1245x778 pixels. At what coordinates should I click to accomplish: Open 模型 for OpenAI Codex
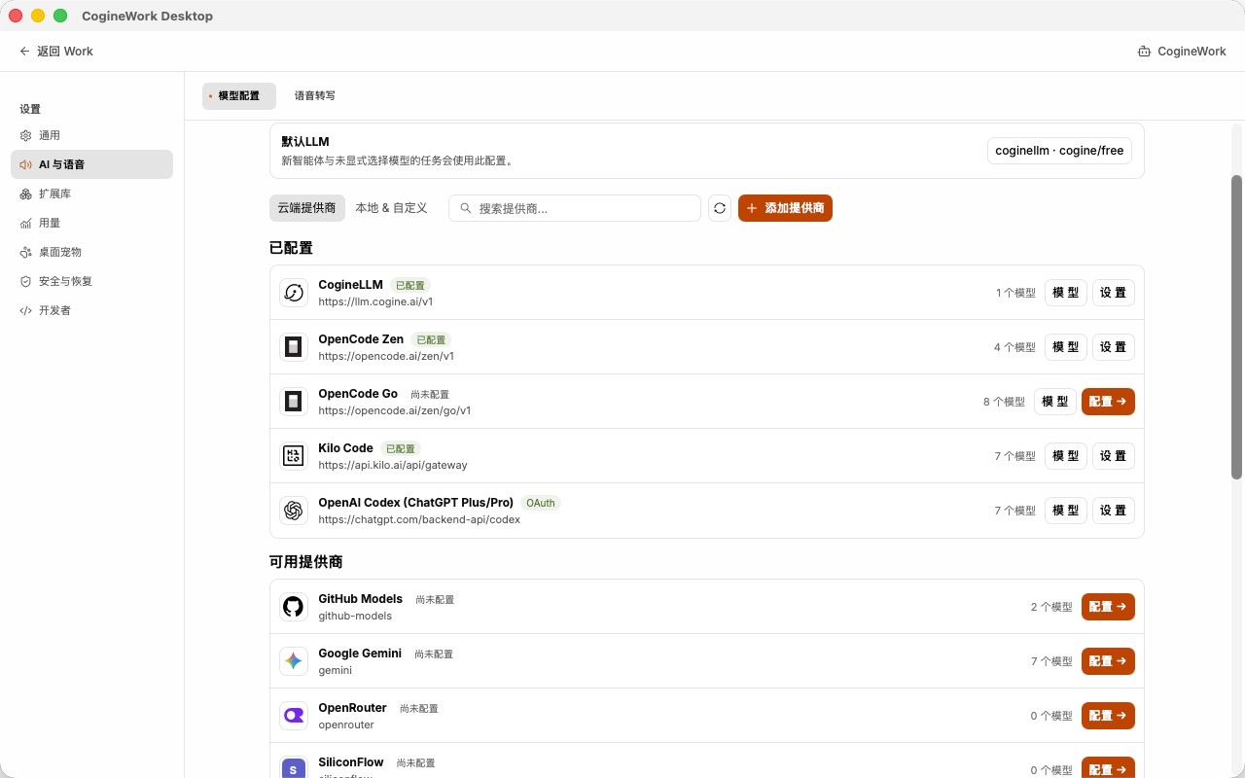coord(1066,511)
